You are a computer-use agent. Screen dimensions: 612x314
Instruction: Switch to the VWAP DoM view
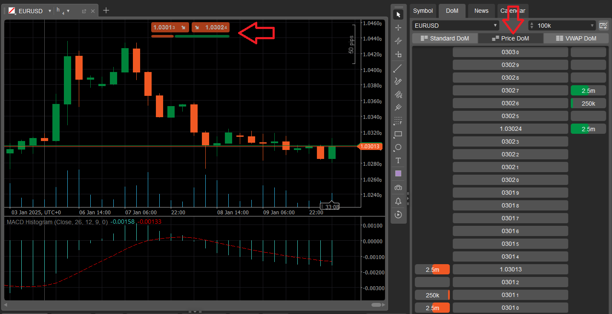click(576, 38)
